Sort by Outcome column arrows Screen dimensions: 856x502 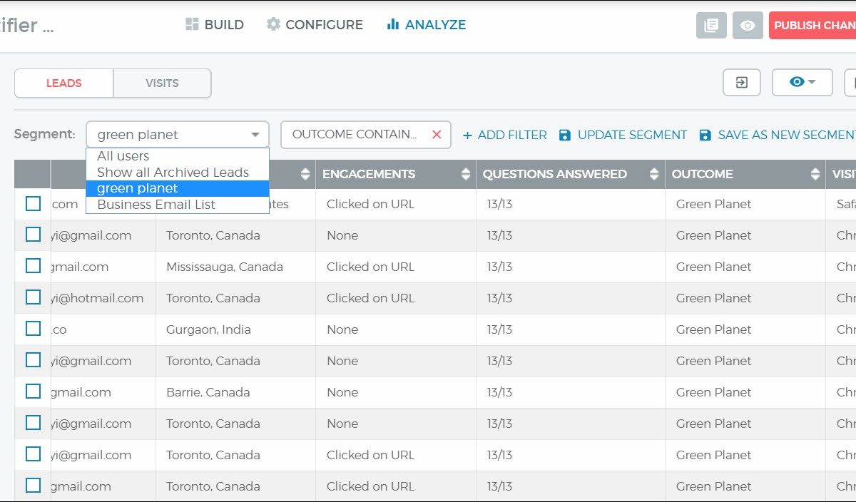click(x=815, y=174)
